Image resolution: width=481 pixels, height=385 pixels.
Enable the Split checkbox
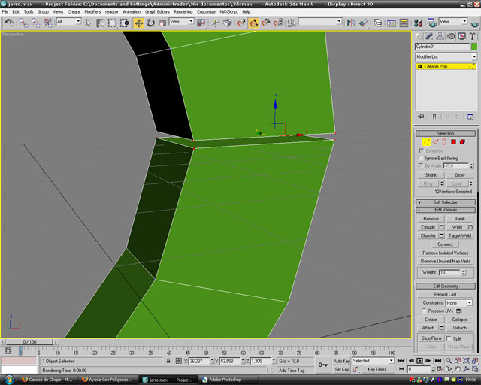point(449,338)
